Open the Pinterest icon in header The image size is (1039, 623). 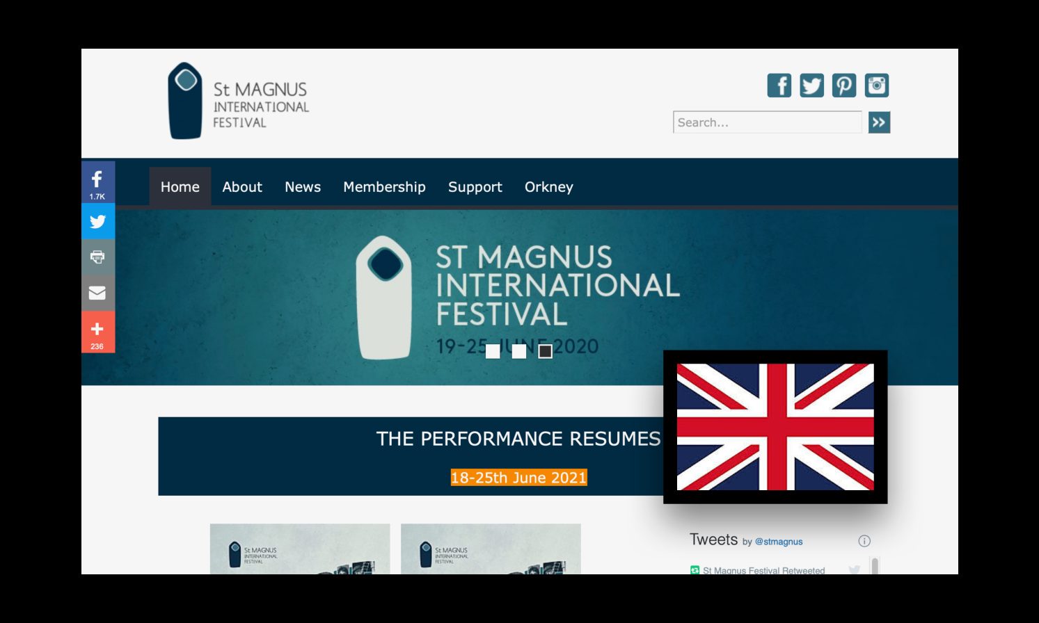[x=844, y=86]
